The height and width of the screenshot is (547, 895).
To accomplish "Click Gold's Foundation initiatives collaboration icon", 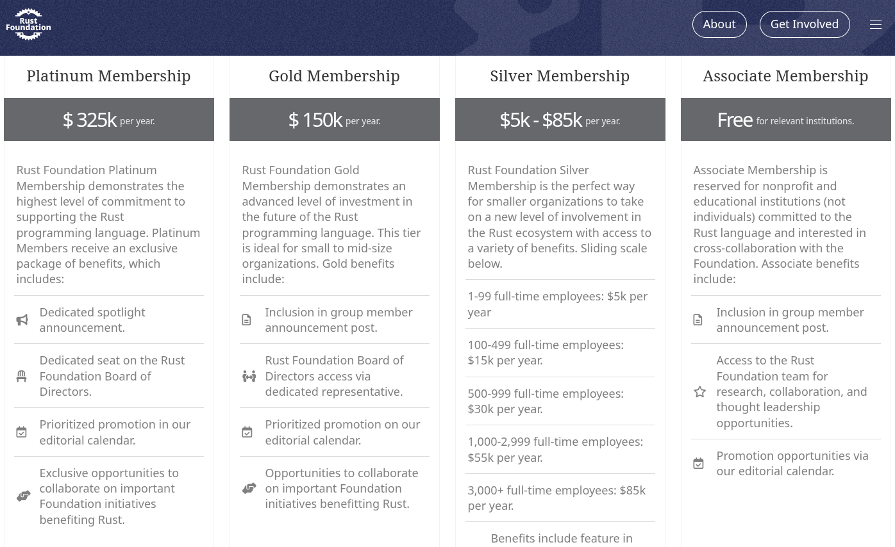I will [249, 488].
